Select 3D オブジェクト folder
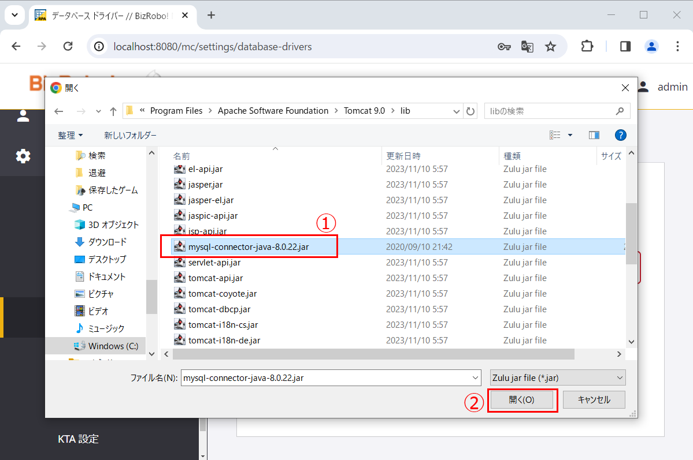The height and width of the screenshot is (460, 693). pos(113,225)
